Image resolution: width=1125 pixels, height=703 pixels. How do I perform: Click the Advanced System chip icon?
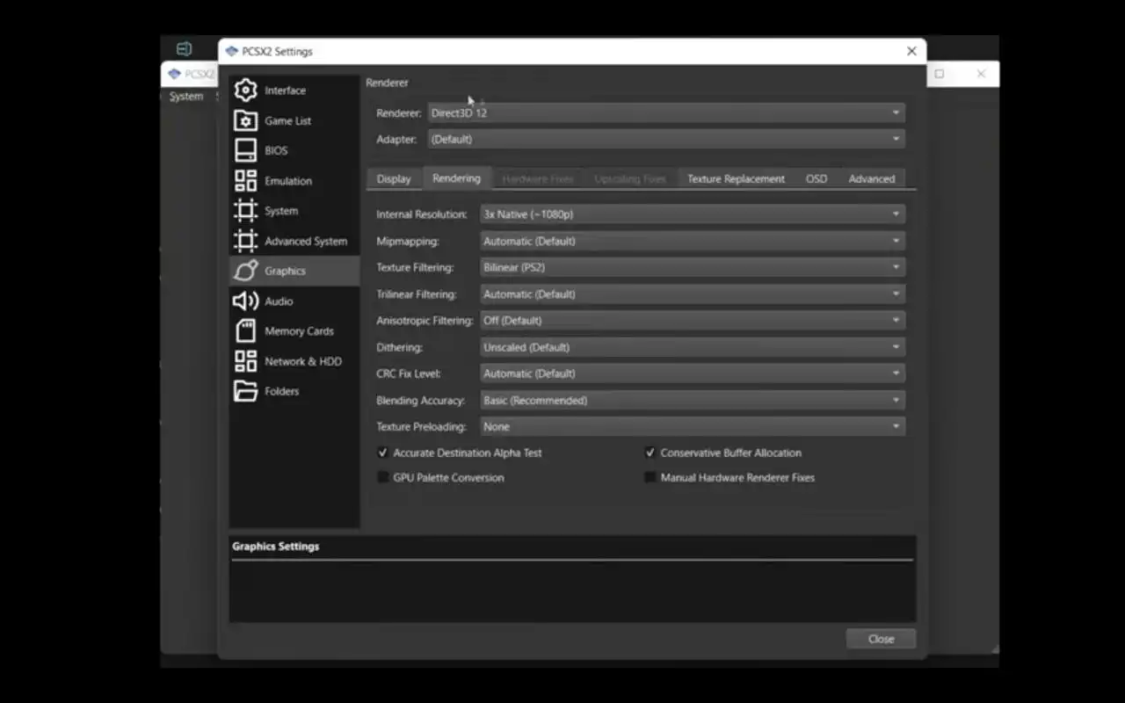pyautogui.click(x=245, y=241)
